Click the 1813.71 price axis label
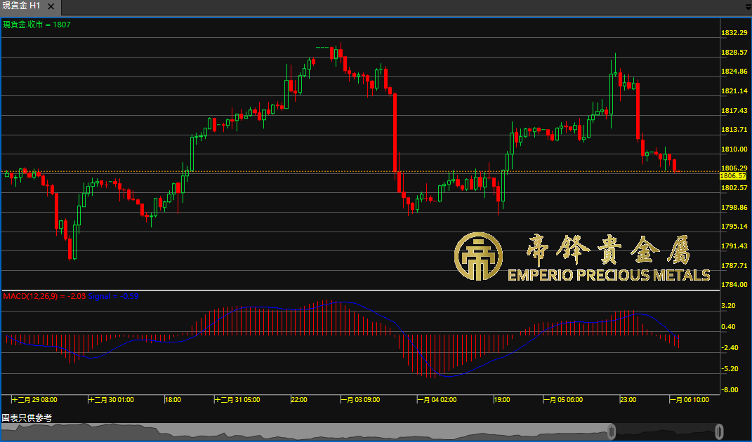Viewport: 752px width, 442px height. pos(734,129)
